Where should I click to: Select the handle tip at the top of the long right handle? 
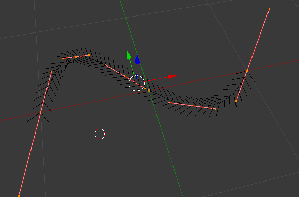click(x=269, y=9)
